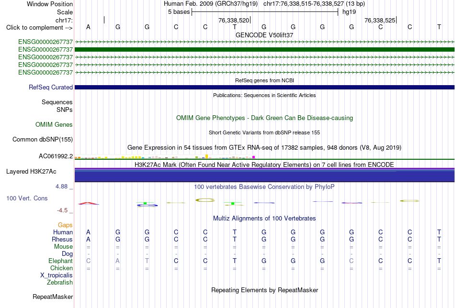Open the 'RefSeq genes from NCBI' title

click(x=264, y=80)
